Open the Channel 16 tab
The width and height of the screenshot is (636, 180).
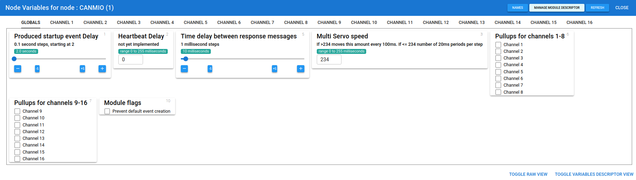[579, 23]
